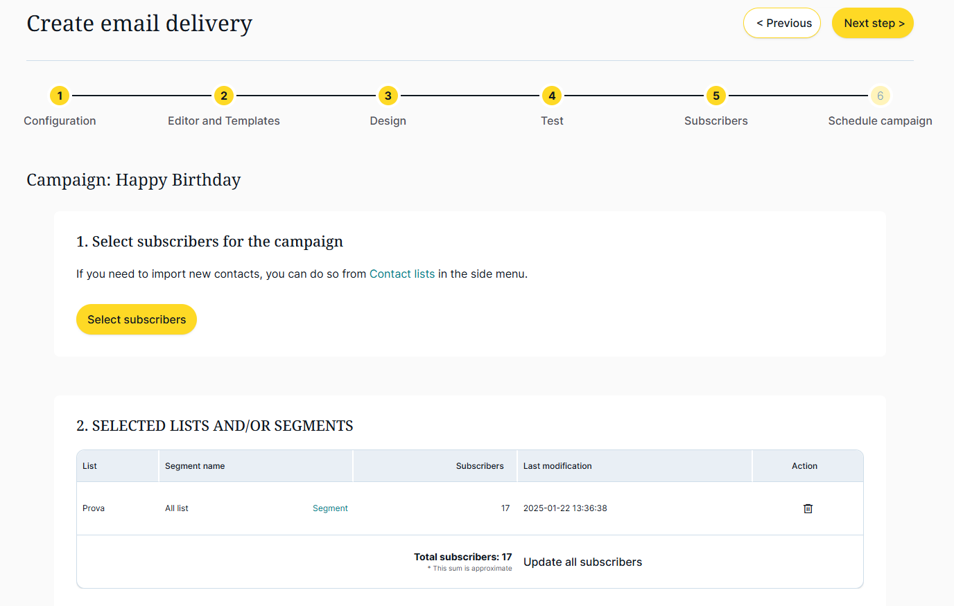Screen dimensions: 954x606
Task: Delete the Prova list row via trash icon
Action: coord(808,508)
